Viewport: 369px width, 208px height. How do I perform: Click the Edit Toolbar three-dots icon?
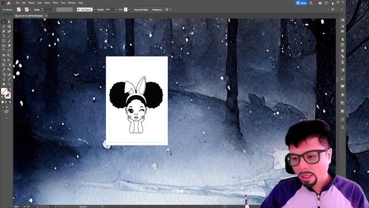6,118
